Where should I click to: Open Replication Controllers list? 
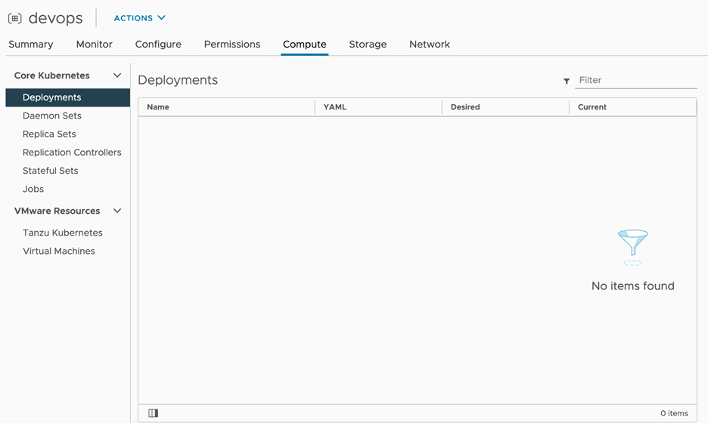pyautogui.click(x=72, y=153)
